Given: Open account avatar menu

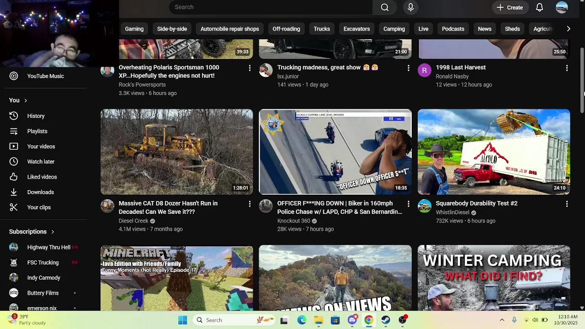Looking at the screenshot, I should [562, 7].
